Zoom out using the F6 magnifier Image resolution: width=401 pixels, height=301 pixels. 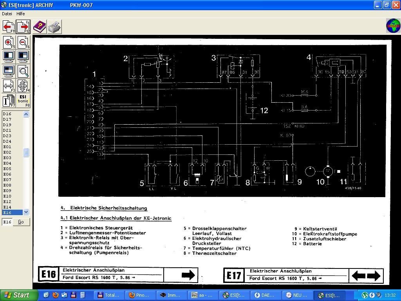point(23,42)
